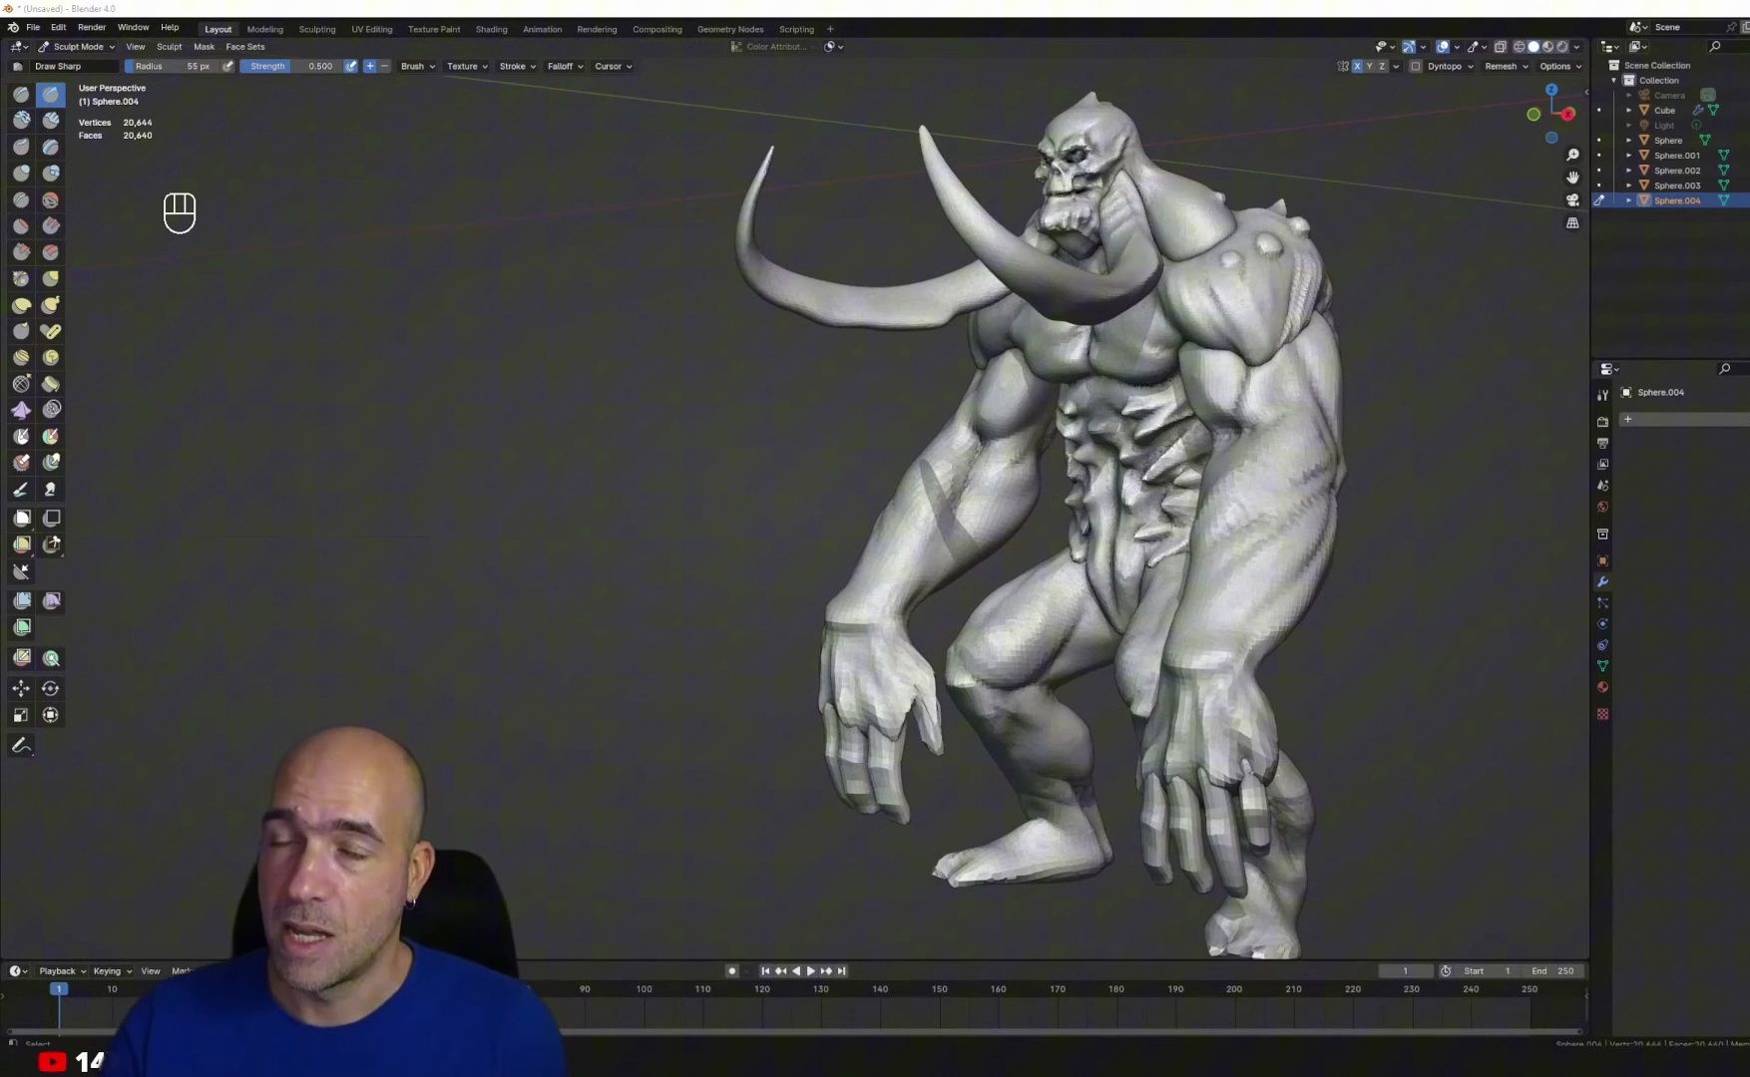Play the animation forward
This screenshot has height=1077, width=1750.
(810, 971)
